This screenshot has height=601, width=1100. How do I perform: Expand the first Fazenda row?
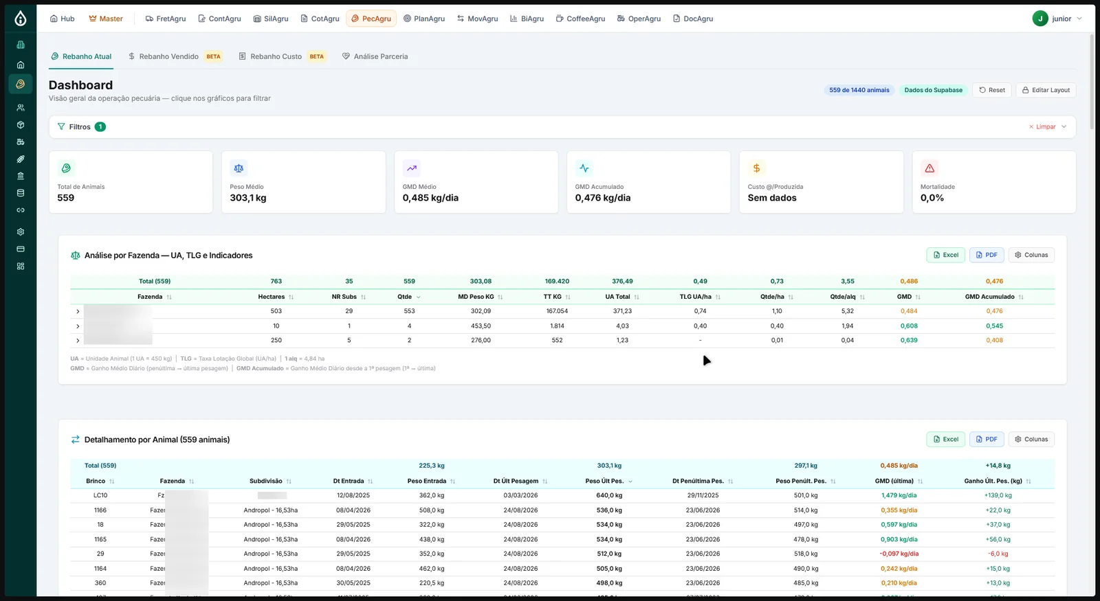coord(78,312)
